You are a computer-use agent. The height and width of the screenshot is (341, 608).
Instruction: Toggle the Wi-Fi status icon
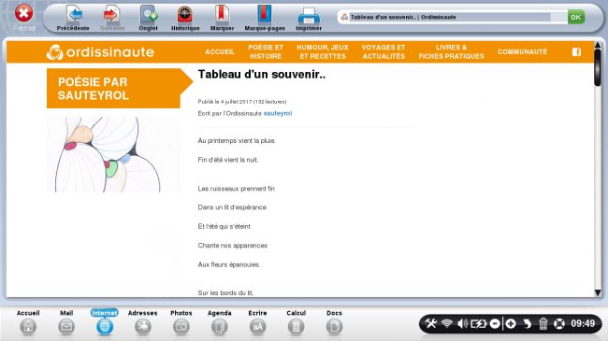coord(447,323)
